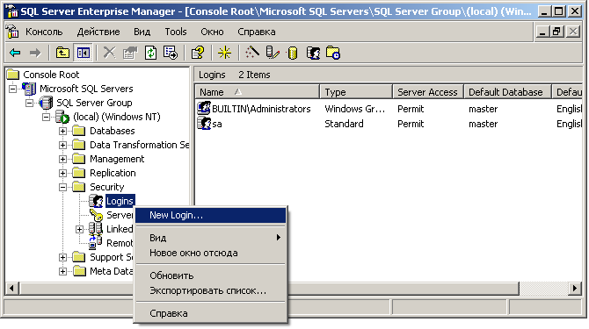Screen dimensions: 589x329
Task: Click horizontal scrollbar right arrow
Action: (575, 288)
